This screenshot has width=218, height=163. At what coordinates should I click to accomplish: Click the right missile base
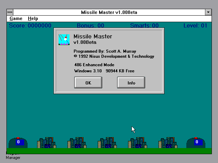pyautogui.click(x=196, y=143)
